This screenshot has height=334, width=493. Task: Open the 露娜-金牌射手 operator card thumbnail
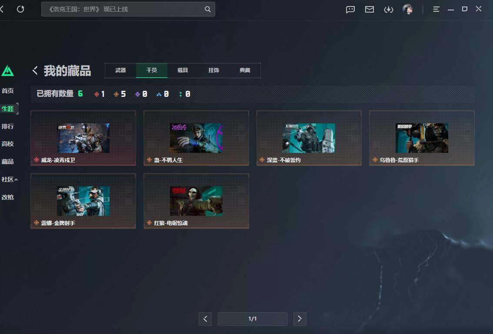click(83, 201)
